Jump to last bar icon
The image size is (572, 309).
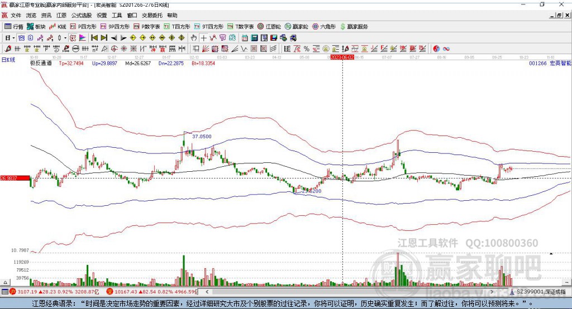coord(104,38)
